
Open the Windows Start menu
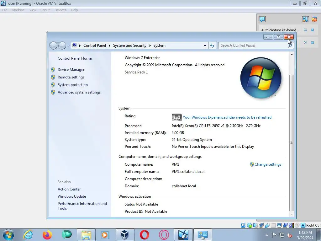pos(8,235)
